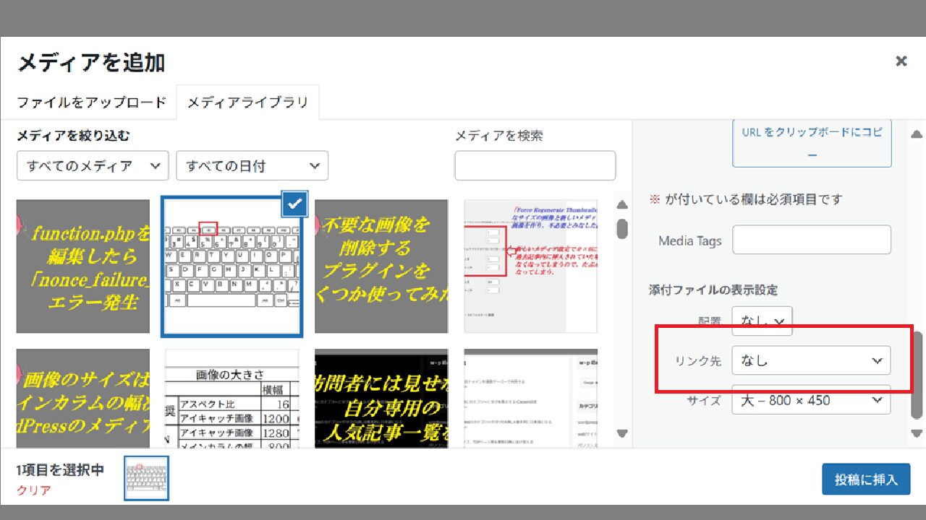This screenshot has width=926, height=520.
Task: Close the メディアを追加 dialog
Action: point(901,61)
